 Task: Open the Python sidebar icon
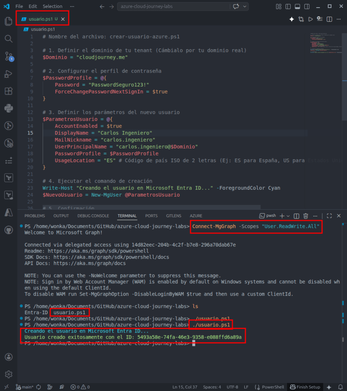8,109
